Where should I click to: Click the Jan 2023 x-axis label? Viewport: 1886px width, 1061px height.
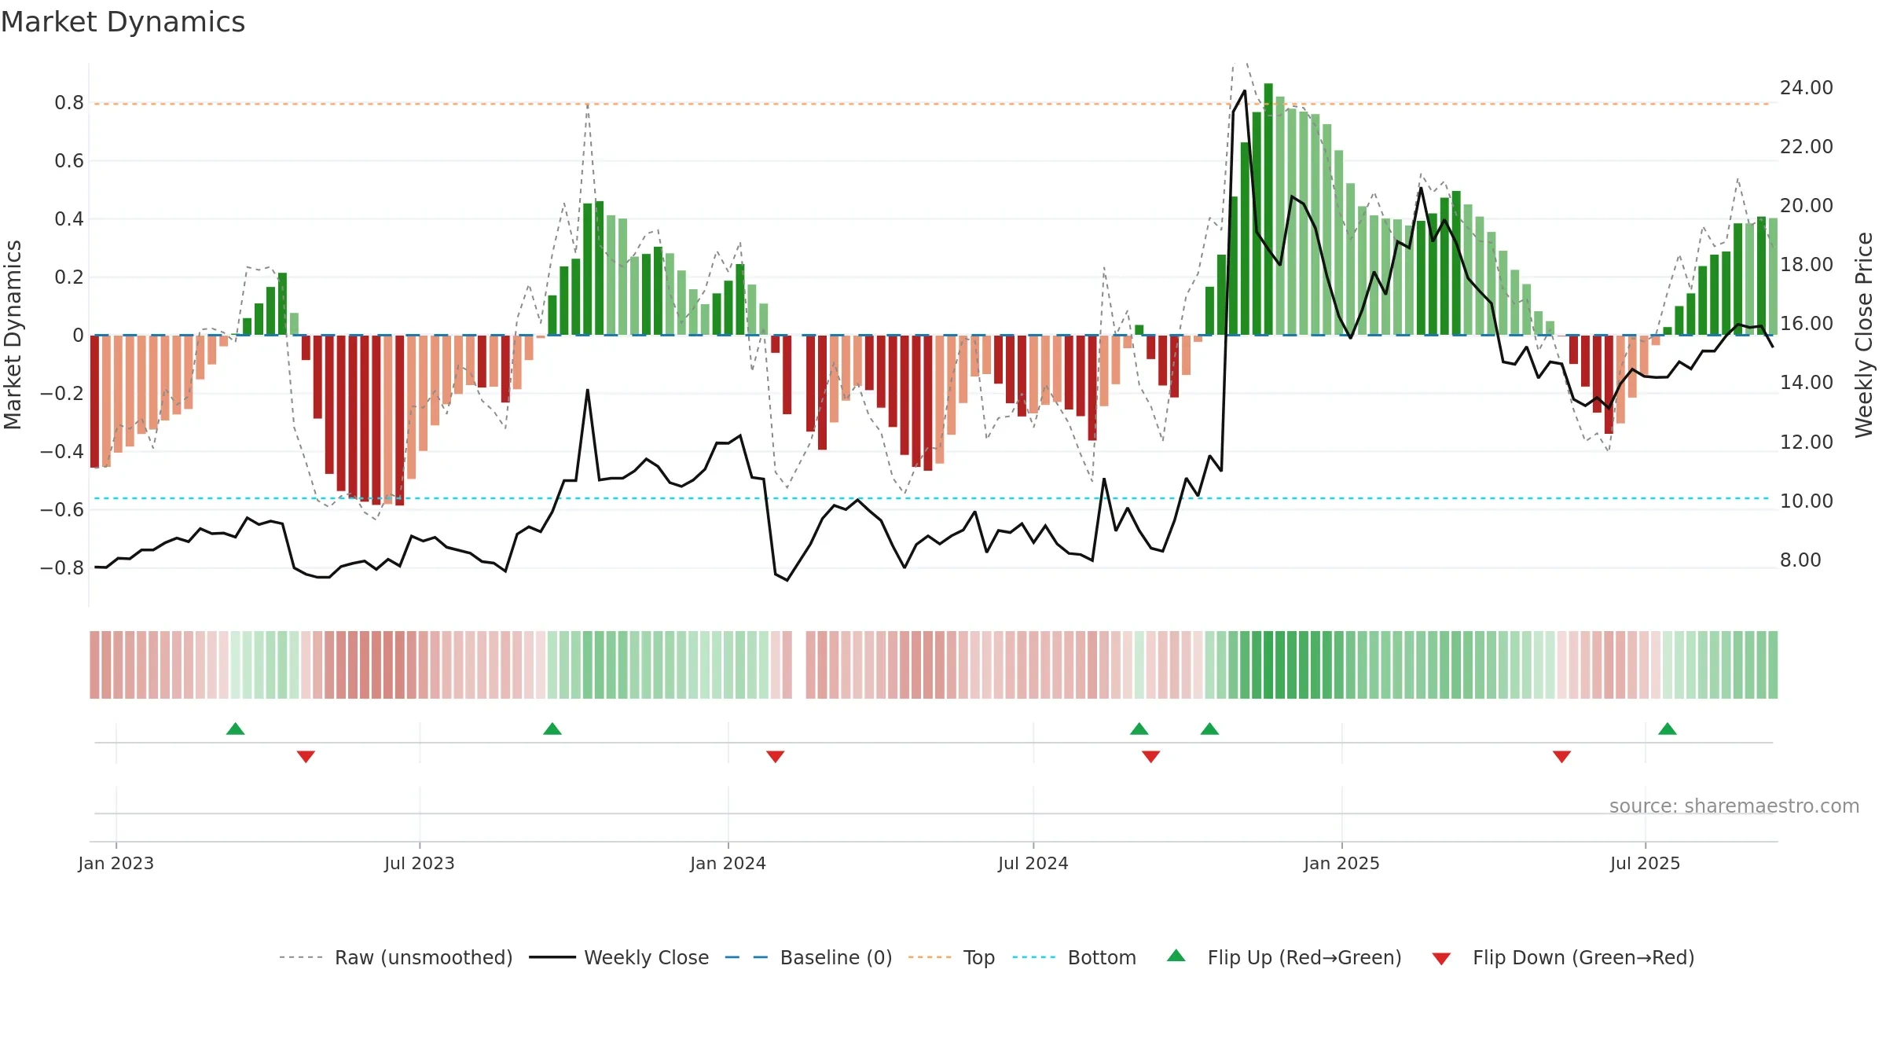click(x=116, y=863)
